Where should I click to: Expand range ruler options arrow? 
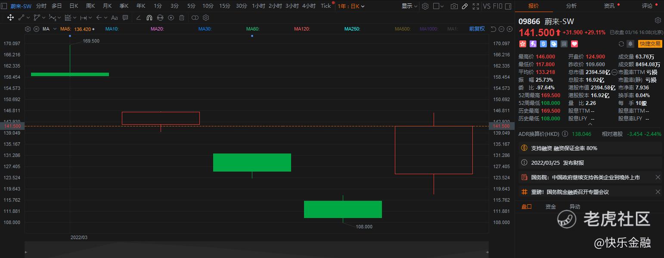pyautogui.click(x=90, y=18)
